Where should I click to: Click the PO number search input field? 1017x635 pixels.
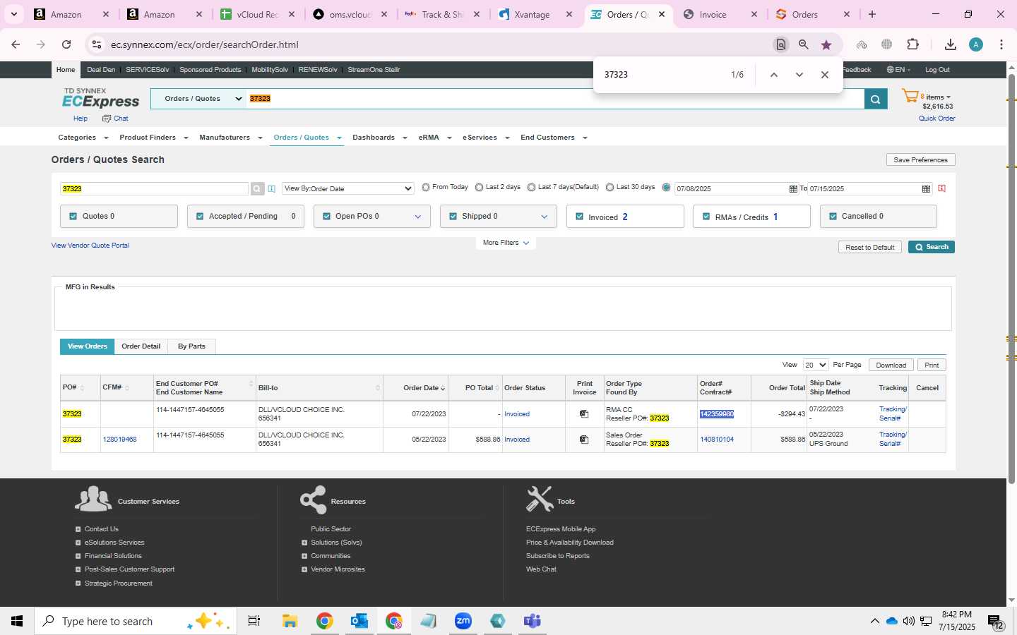(154, 189)
